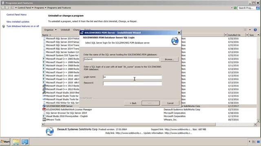
Task: Cancel the InstallShield Wizard
Action: click(x=170, y=103)
